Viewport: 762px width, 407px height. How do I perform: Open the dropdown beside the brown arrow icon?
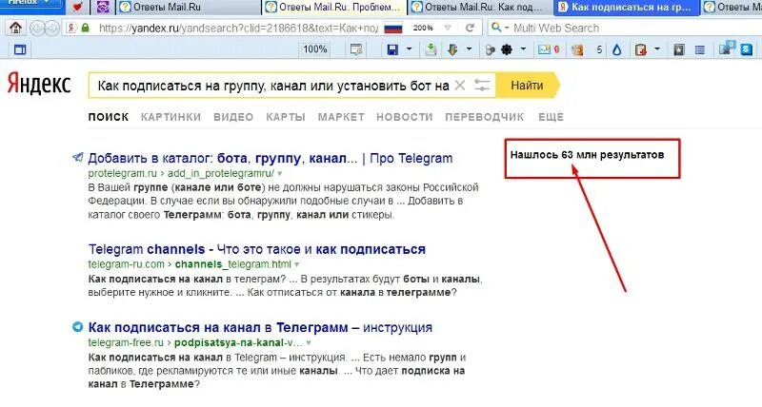[x=469, y=49]
